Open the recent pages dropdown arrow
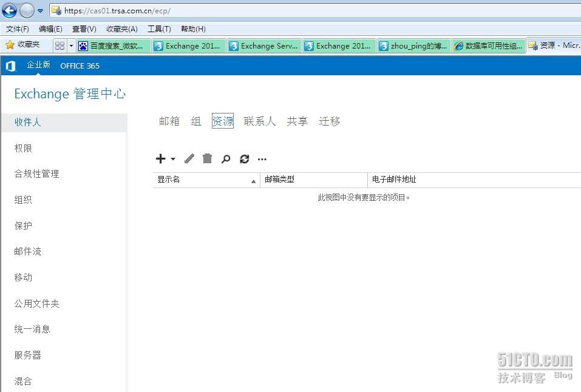581x392 pixels. coord(41,11)
